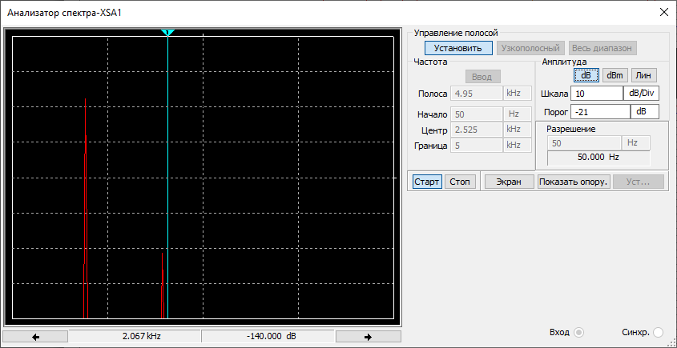This screenshot has height=348, width=677.
Task: Click the Полоса field showing 4.95
Action: click(476, 93)
